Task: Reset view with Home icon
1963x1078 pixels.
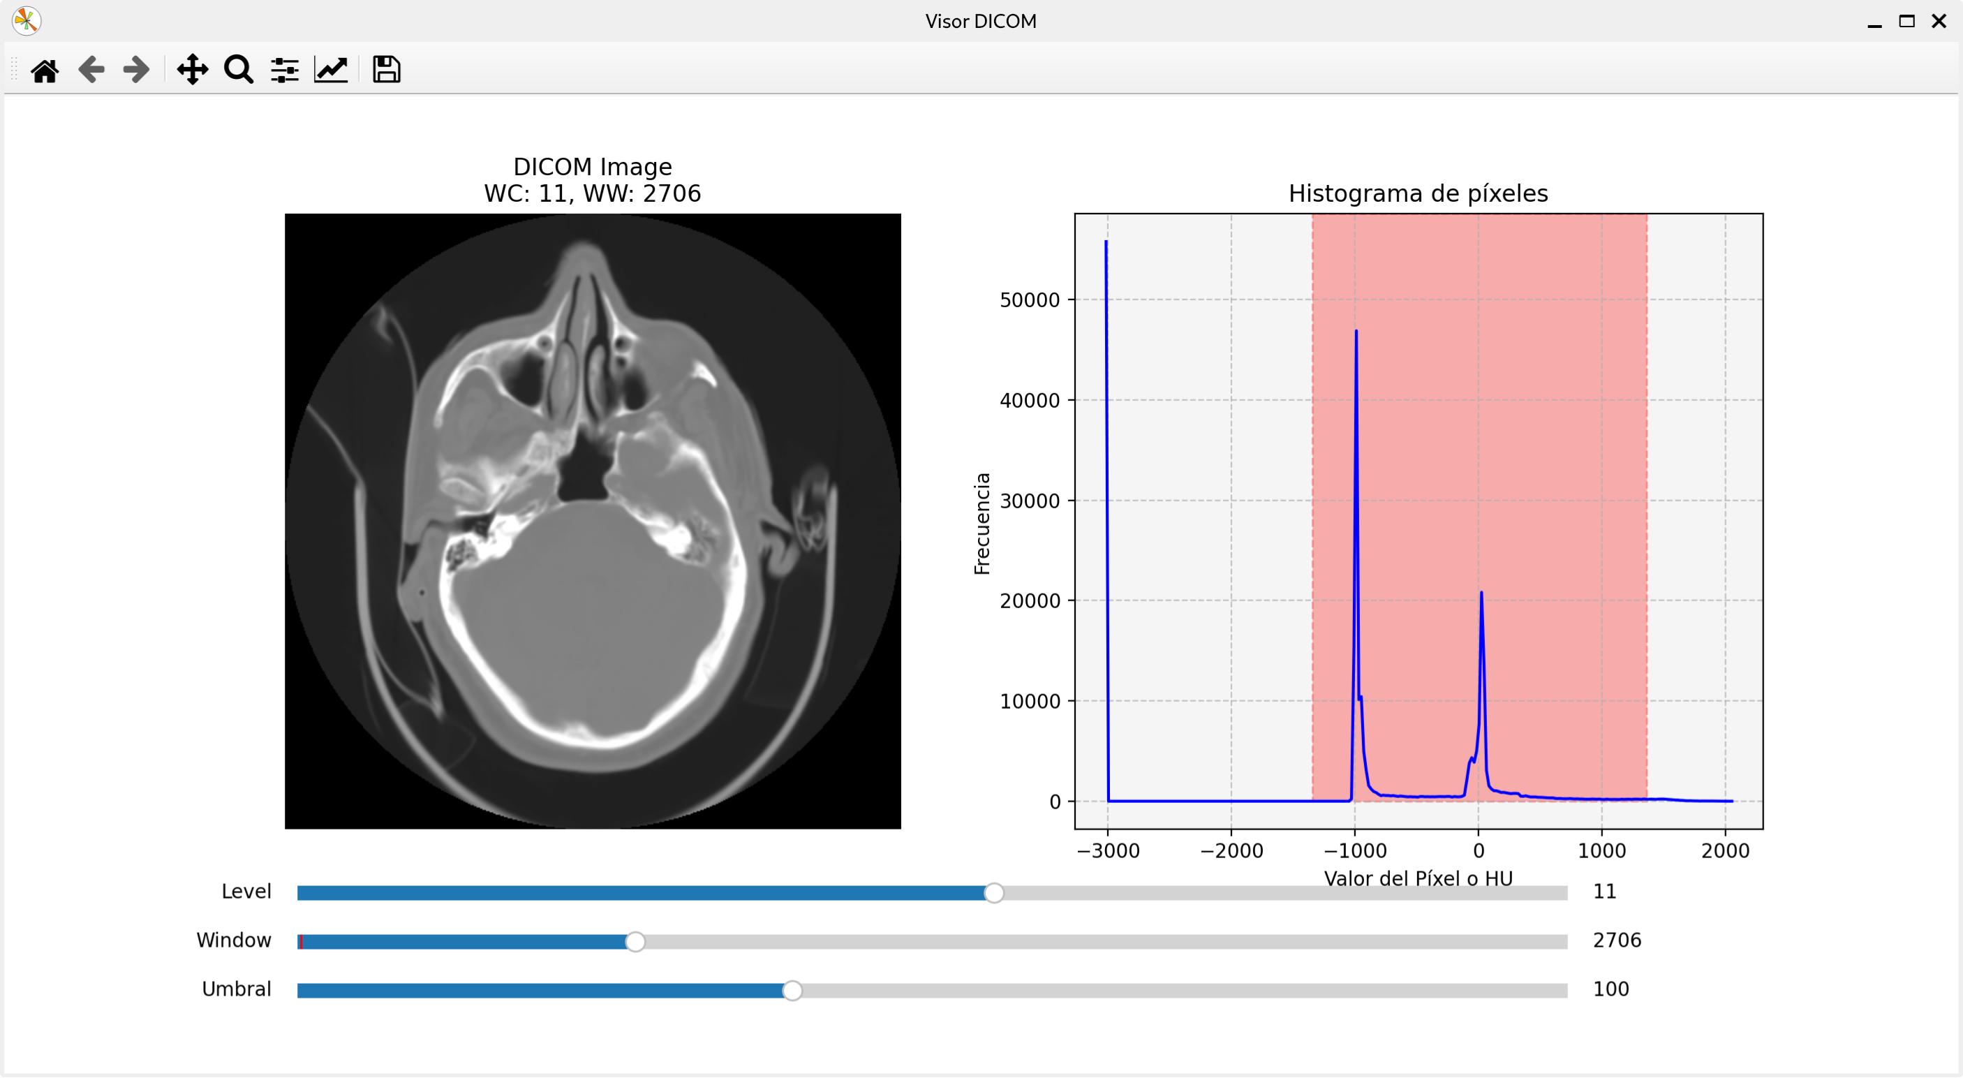Action: click(44, 70)
